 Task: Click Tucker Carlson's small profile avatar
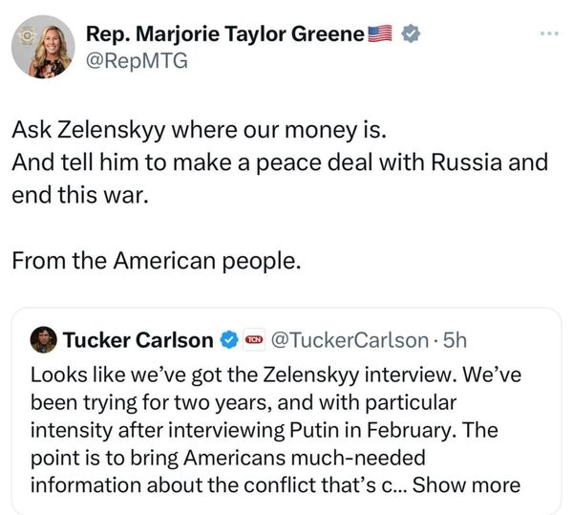(43, 339)
